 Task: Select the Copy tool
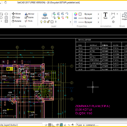(x=16, y=17)
